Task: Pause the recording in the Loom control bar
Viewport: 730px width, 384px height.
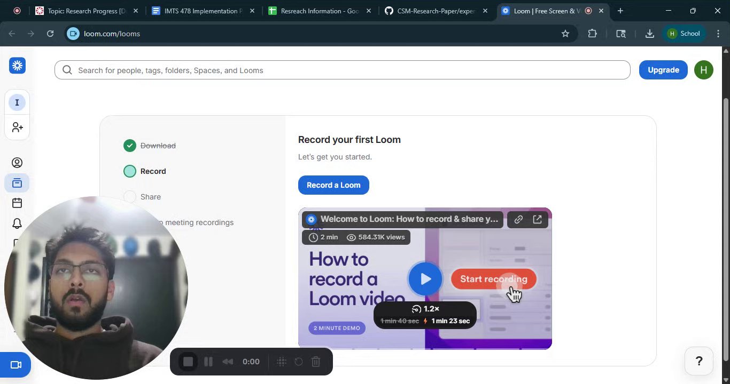Action: point(208,362)
